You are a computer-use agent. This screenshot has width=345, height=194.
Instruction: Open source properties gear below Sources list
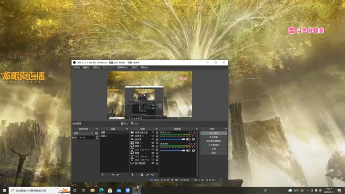coord(142,175)
